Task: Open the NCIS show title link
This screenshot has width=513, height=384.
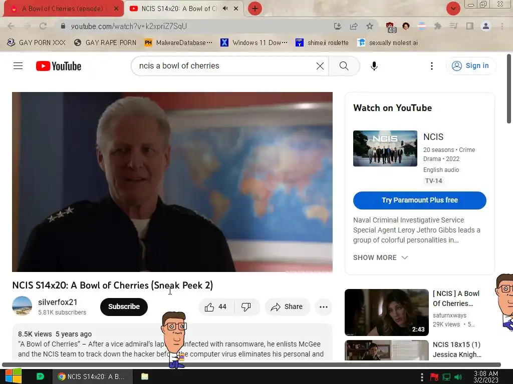Action: [433, 137]
